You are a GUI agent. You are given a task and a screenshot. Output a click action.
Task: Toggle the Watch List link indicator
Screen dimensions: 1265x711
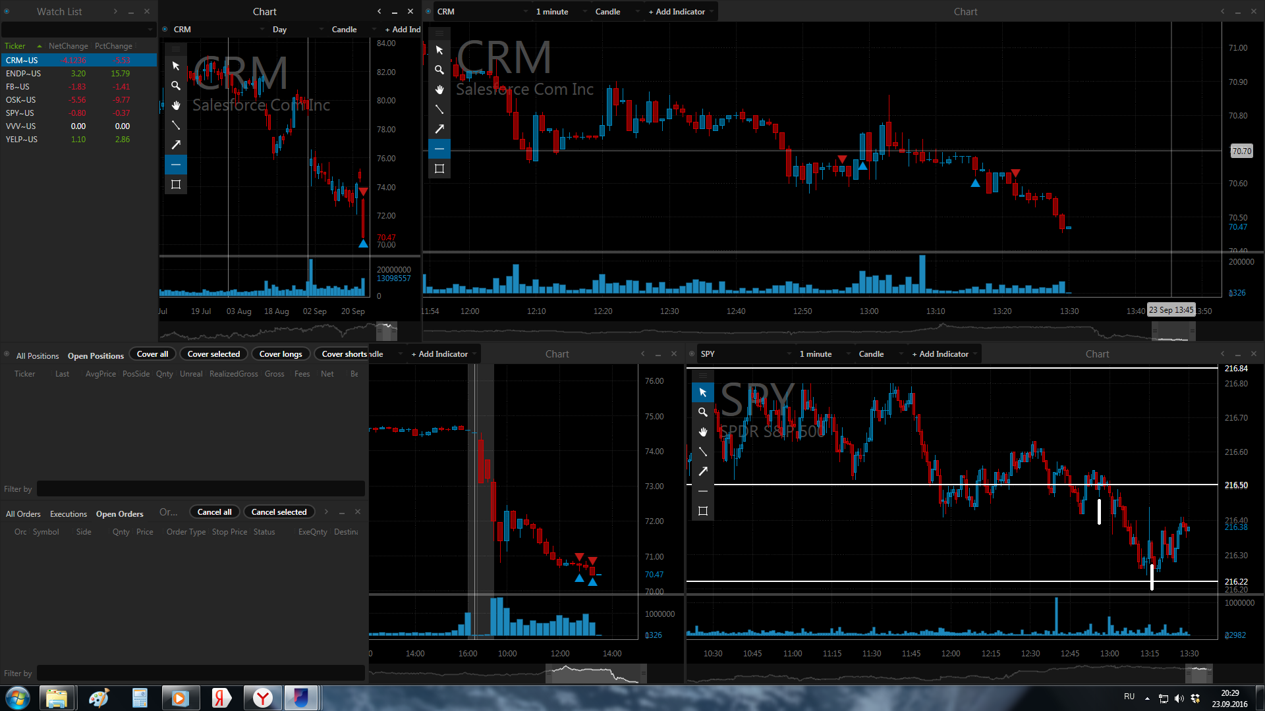[x=7, y=11]
